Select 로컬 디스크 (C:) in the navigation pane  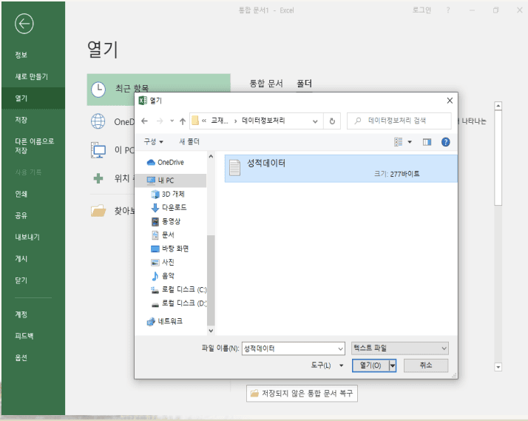point(183,289)
